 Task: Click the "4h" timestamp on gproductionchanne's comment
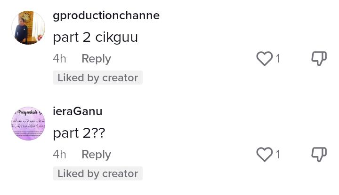point(59,59)
